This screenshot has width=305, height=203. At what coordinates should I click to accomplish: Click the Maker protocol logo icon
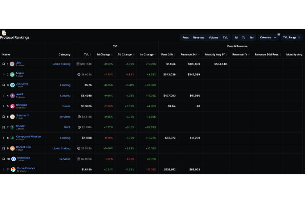pyautogui.click(x=12, y=74)
